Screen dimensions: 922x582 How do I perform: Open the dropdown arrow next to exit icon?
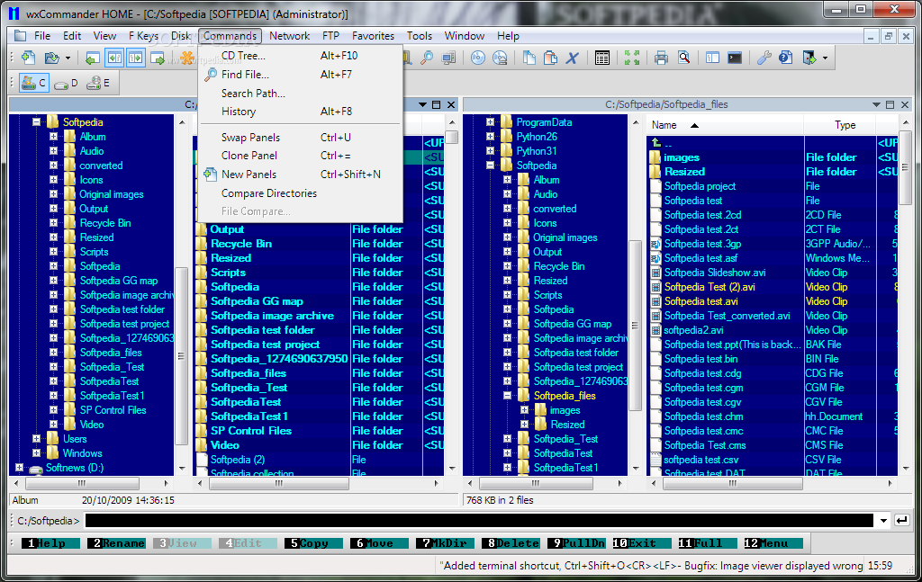point(825,58)
